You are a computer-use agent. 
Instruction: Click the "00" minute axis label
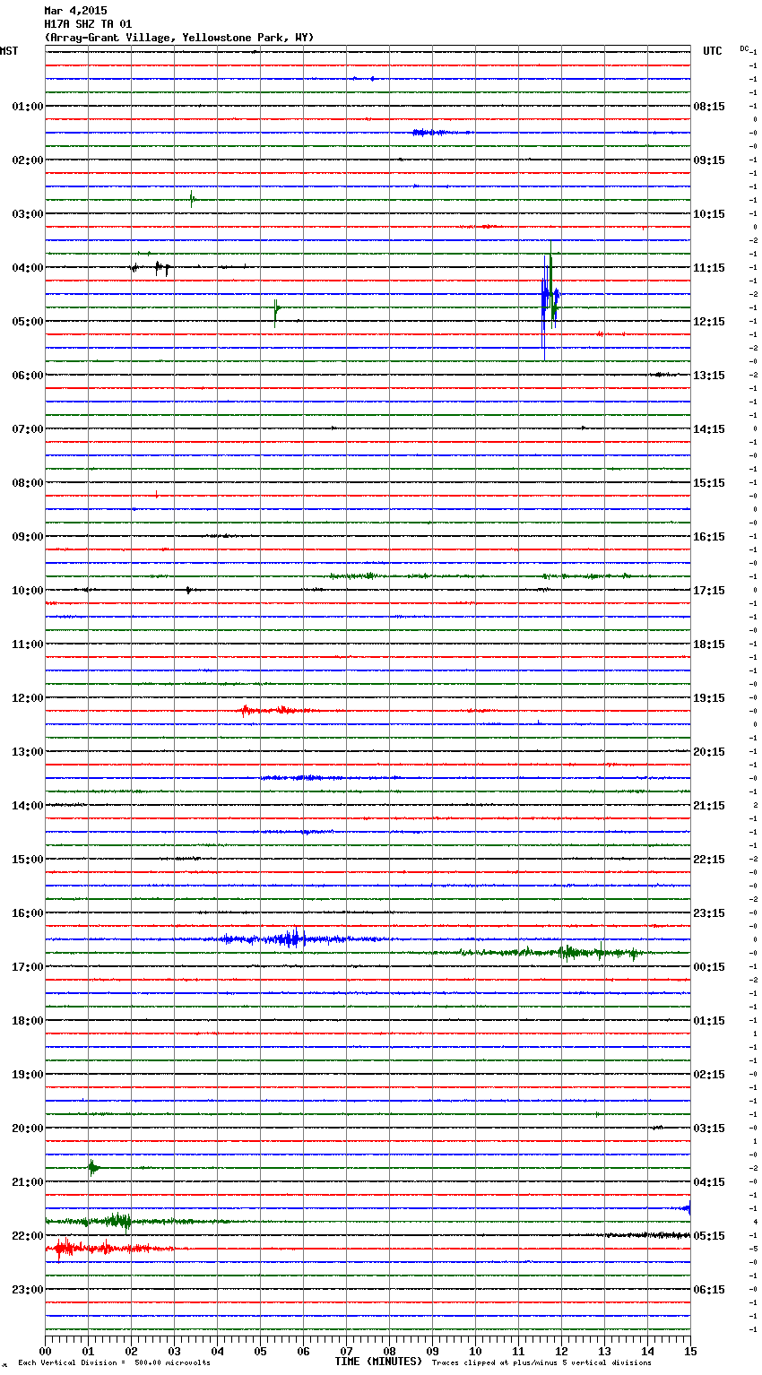click(x=45, y=1351)
